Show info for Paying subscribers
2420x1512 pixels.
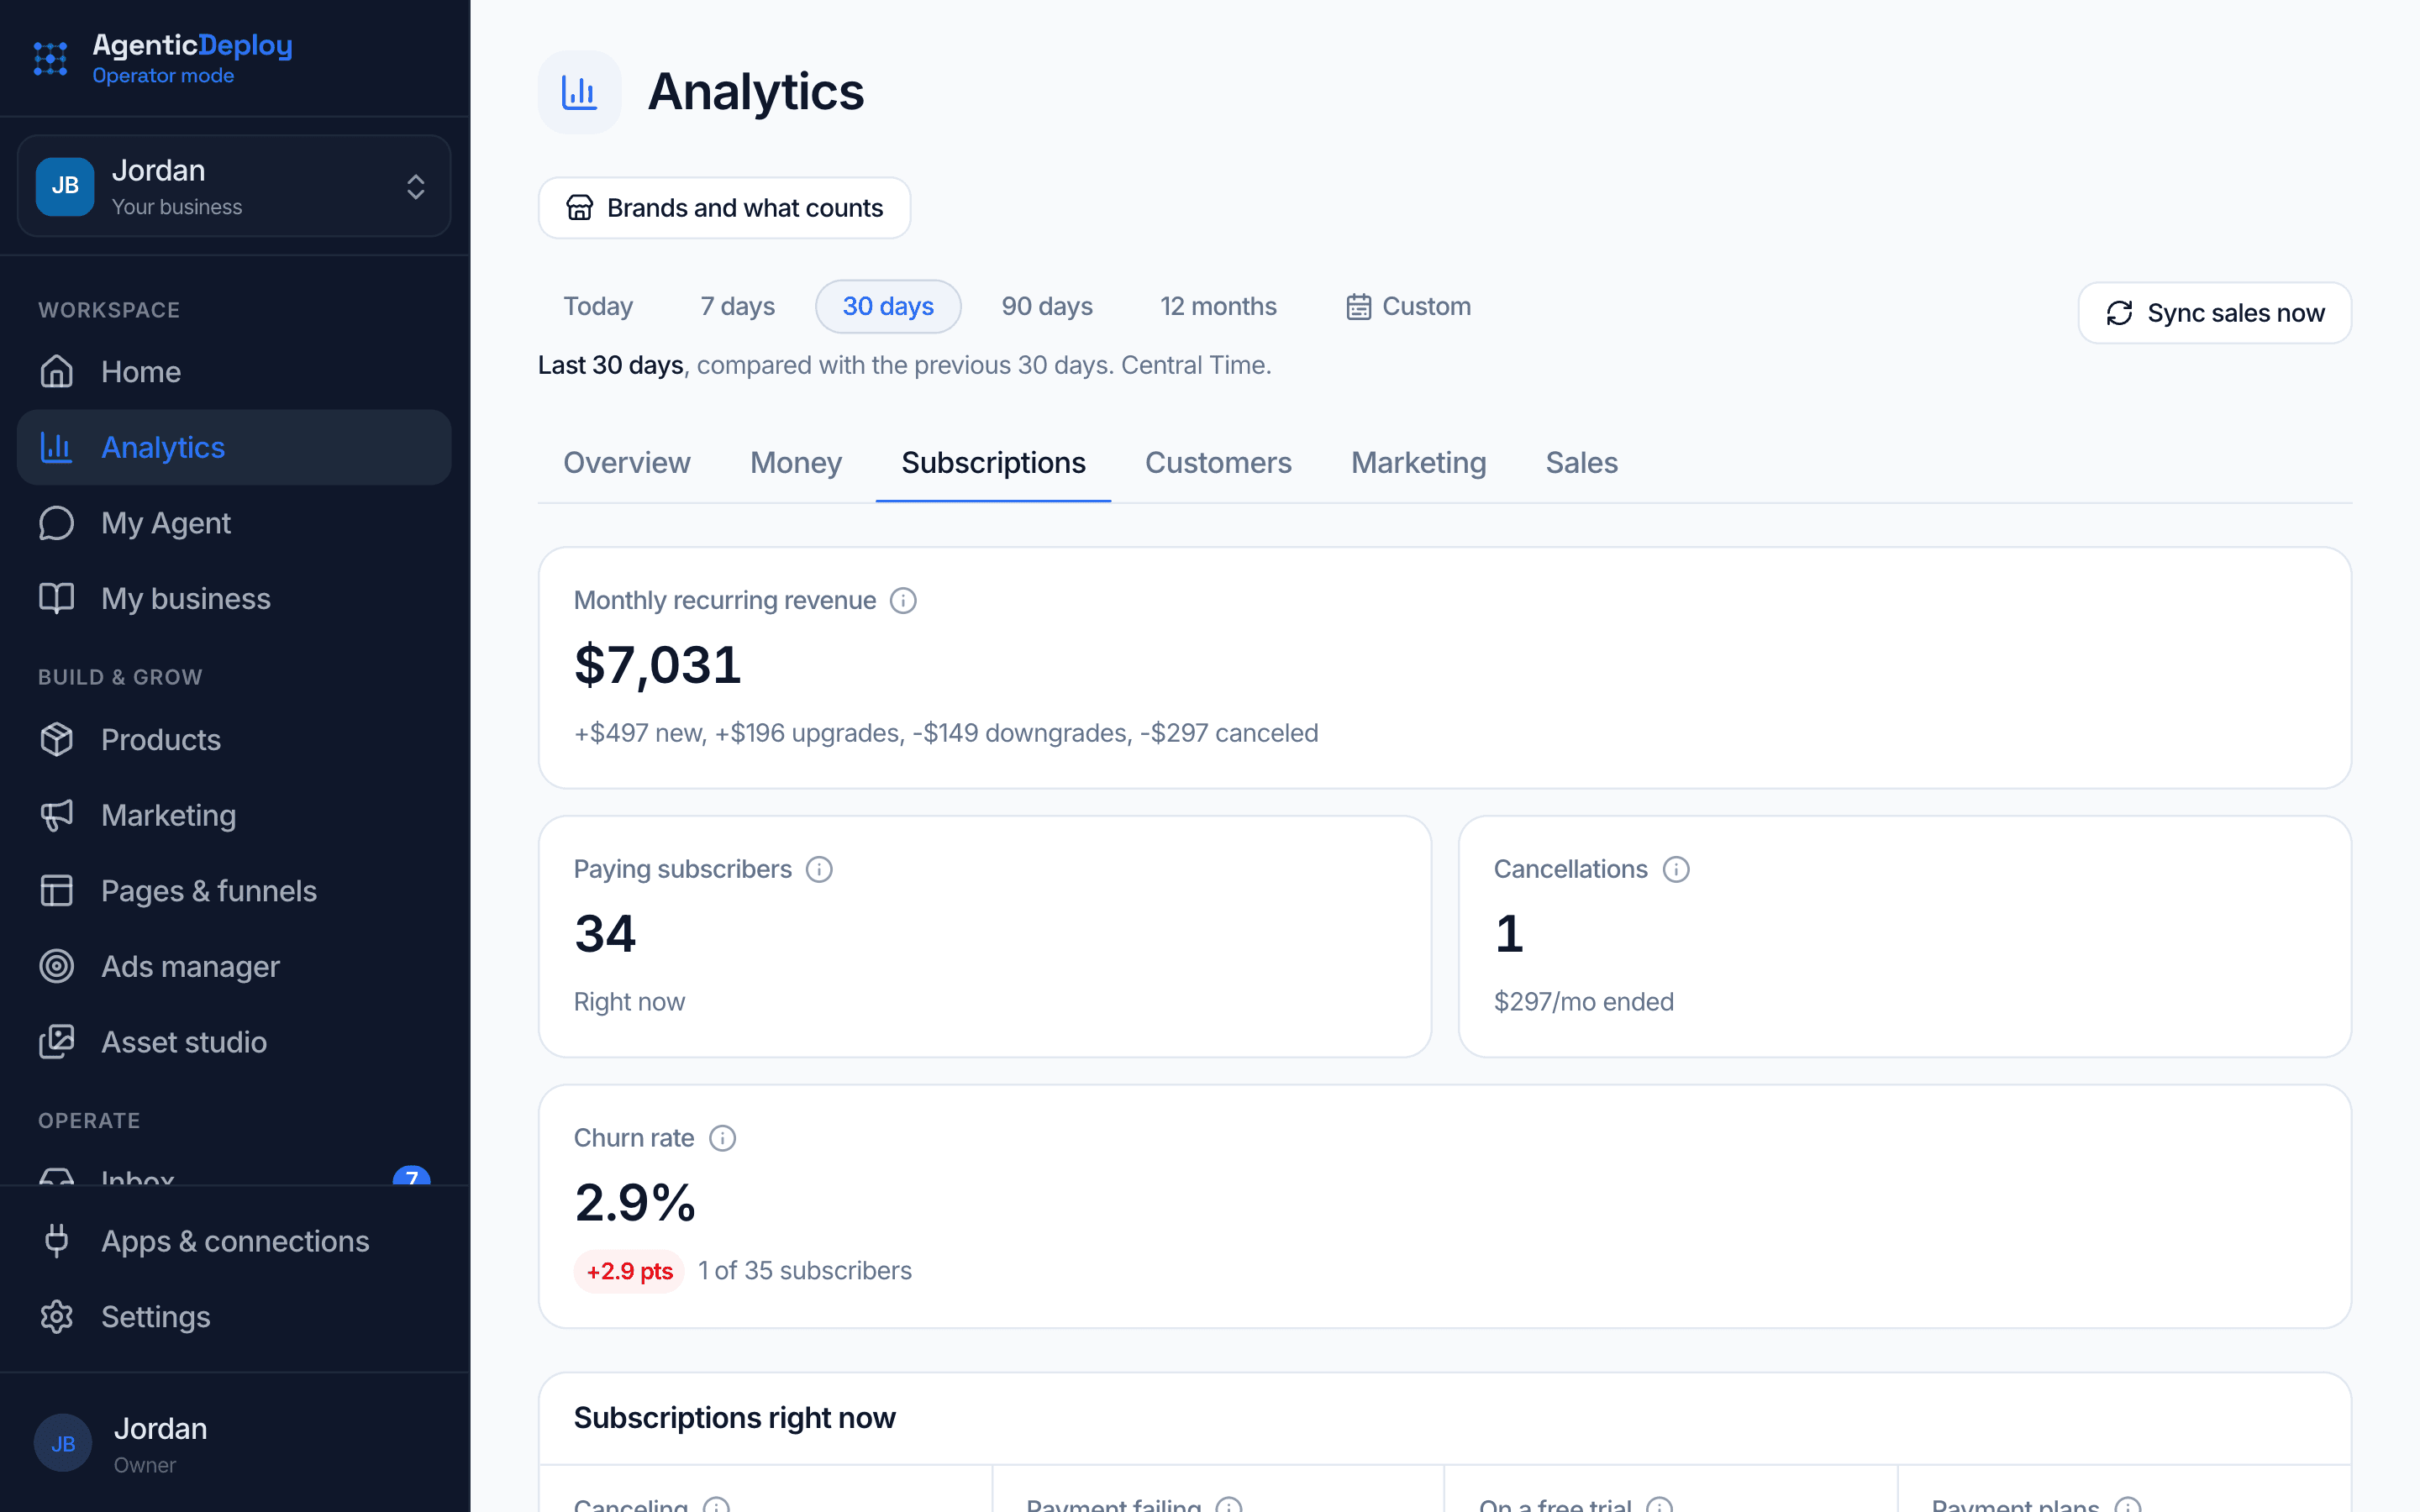[x=819, y=870]
